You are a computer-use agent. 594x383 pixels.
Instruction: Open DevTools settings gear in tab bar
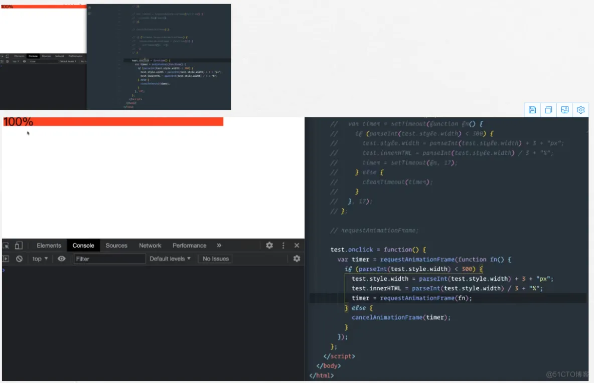(x=269, y=245)
